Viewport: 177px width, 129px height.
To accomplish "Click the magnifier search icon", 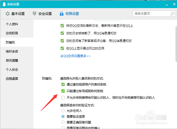I will click(172, 14).
